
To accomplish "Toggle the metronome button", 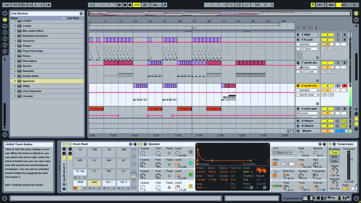I will click(x=48, y=5).
